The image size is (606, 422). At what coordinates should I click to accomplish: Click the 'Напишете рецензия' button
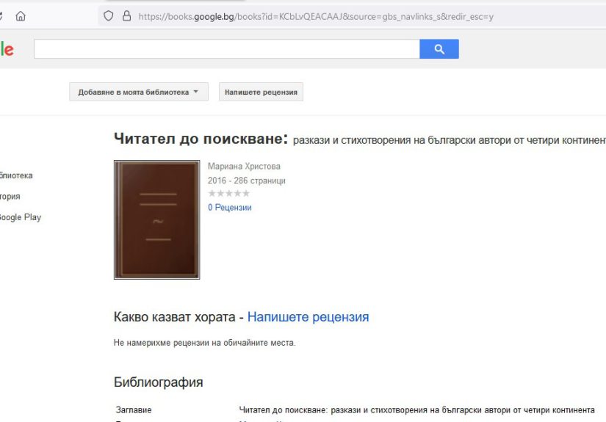coord(261,92)
